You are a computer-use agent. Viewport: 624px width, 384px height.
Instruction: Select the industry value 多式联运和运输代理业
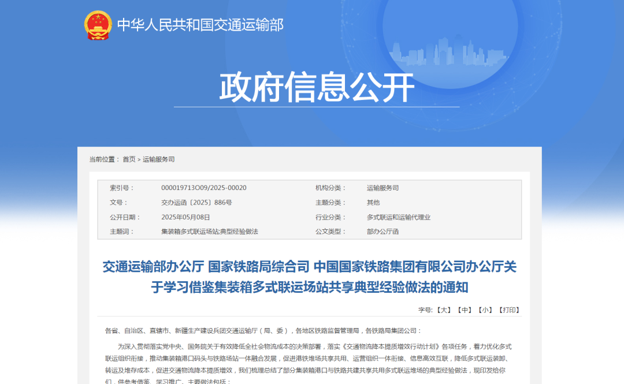[x=398, y=217]
